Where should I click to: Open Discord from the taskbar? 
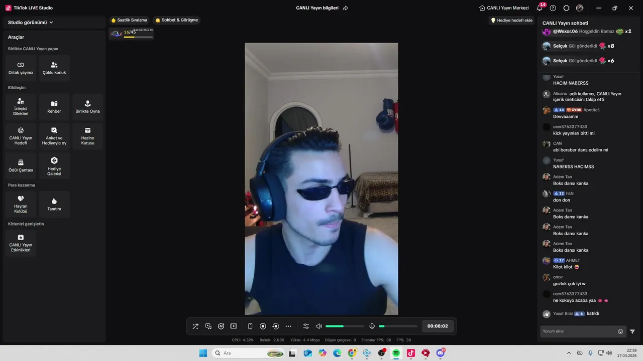(x=441, y=353)
